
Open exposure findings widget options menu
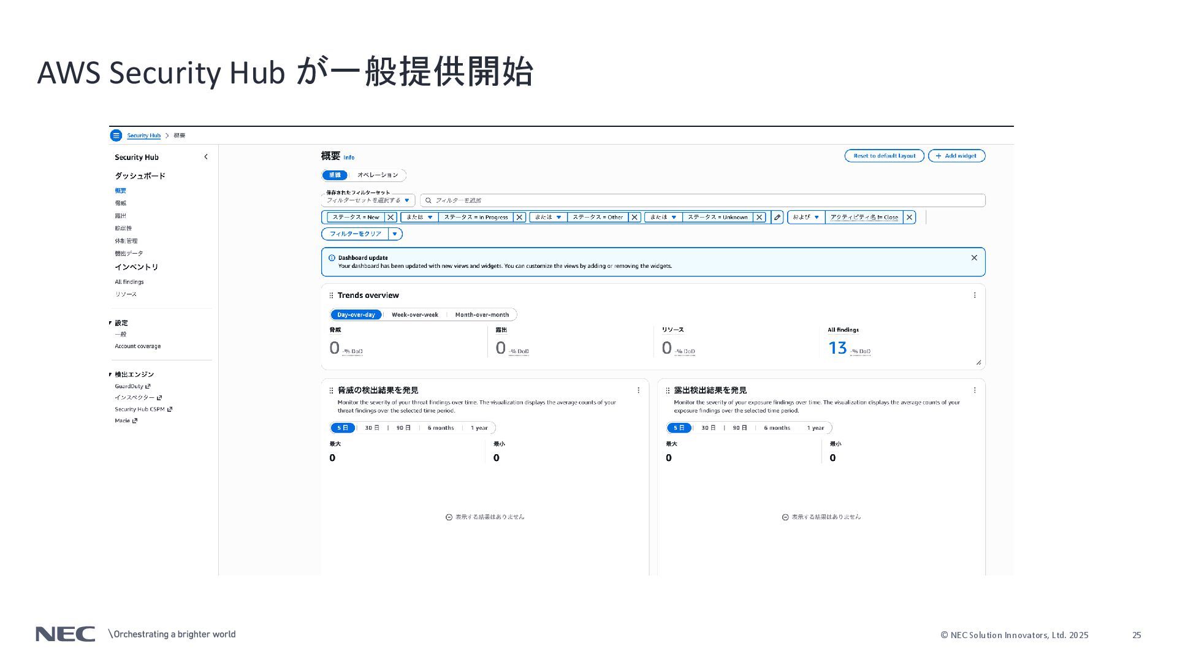[x=975, y=390]
